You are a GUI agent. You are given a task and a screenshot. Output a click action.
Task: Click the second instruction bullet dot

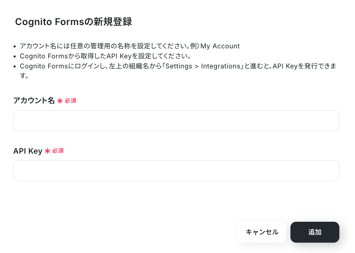pos(15,56)
